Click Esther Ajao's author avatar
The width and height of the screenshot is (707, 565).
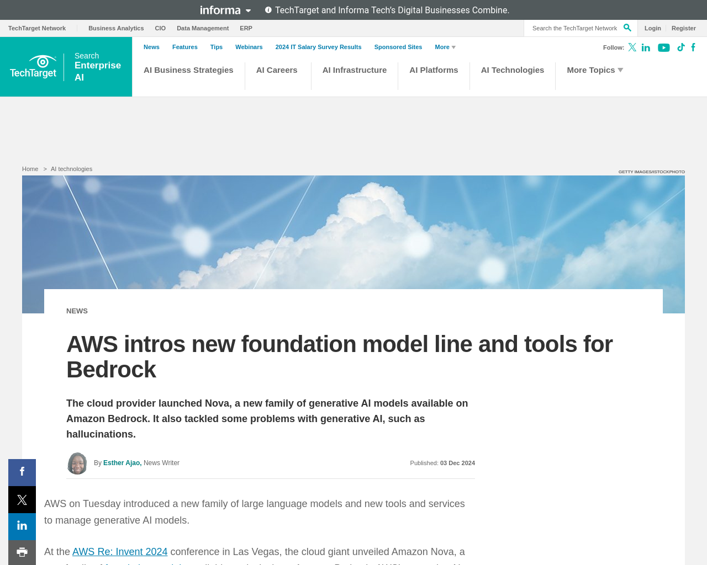[77, 463]
